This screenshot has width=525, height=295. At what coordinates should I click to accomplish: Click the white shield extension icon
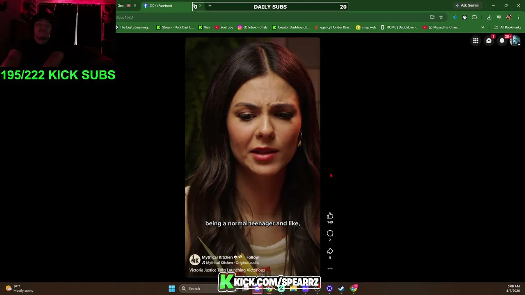click(x=465, y=17)
